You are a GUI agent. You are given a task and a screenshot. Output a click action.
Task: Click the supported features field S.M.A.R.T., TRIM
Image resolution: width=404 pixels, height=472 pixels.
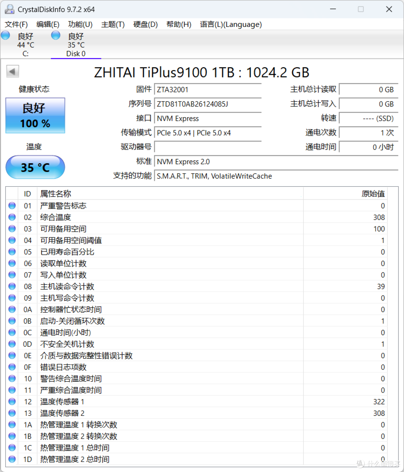pos(276,176)
